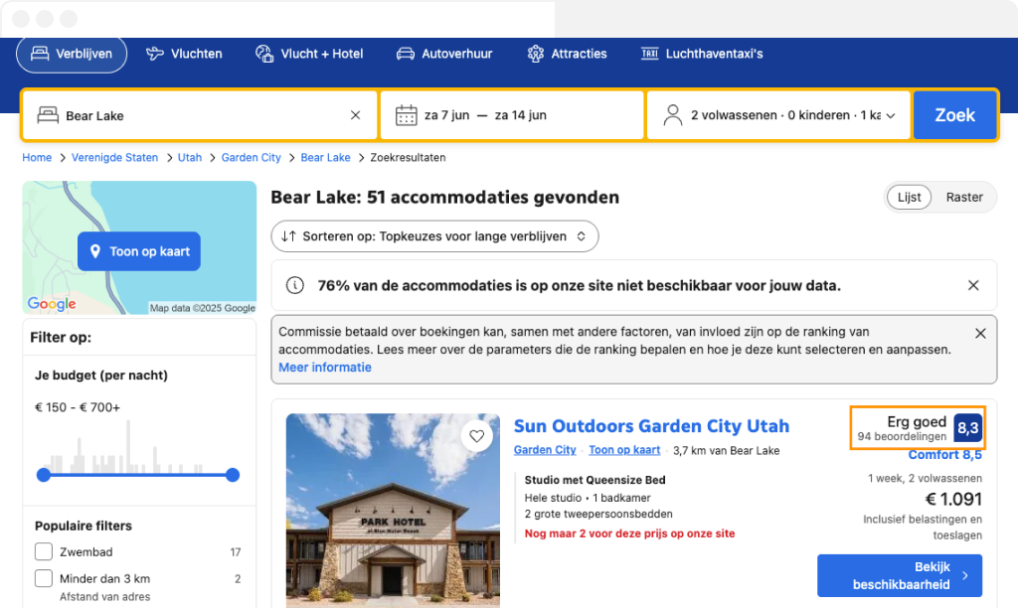This screenshot has width=1018, height=608.
Task: Click the TAXI sign icon
Action: [x=649, y=54]
